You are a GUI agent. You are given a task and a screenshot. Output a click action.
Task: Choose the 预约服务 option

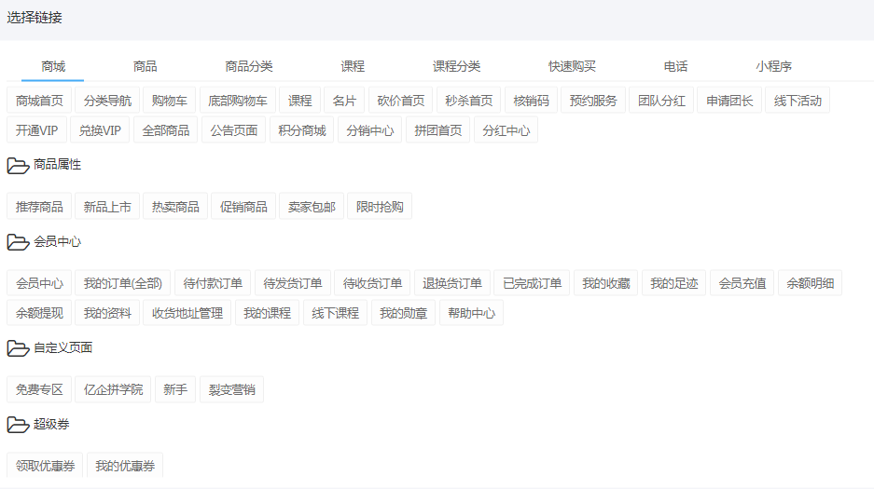pyautogui.click(x=593, y=101)
